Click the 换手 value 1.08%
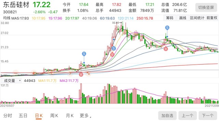The width and height of the screenshot is (219, 123). click(83, 11)
